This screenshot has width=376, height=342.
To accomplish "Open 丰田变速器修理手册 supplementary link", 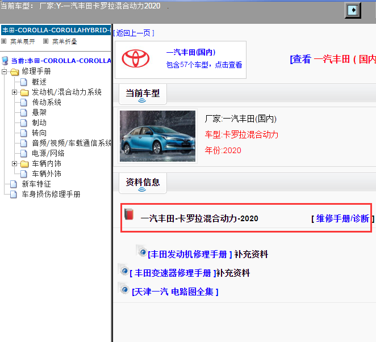I will pyautogui.click(x=173, y=273).
